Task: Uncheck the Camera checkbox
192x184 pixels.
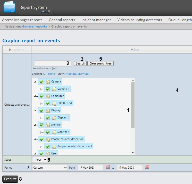Action: coord(41,82)
